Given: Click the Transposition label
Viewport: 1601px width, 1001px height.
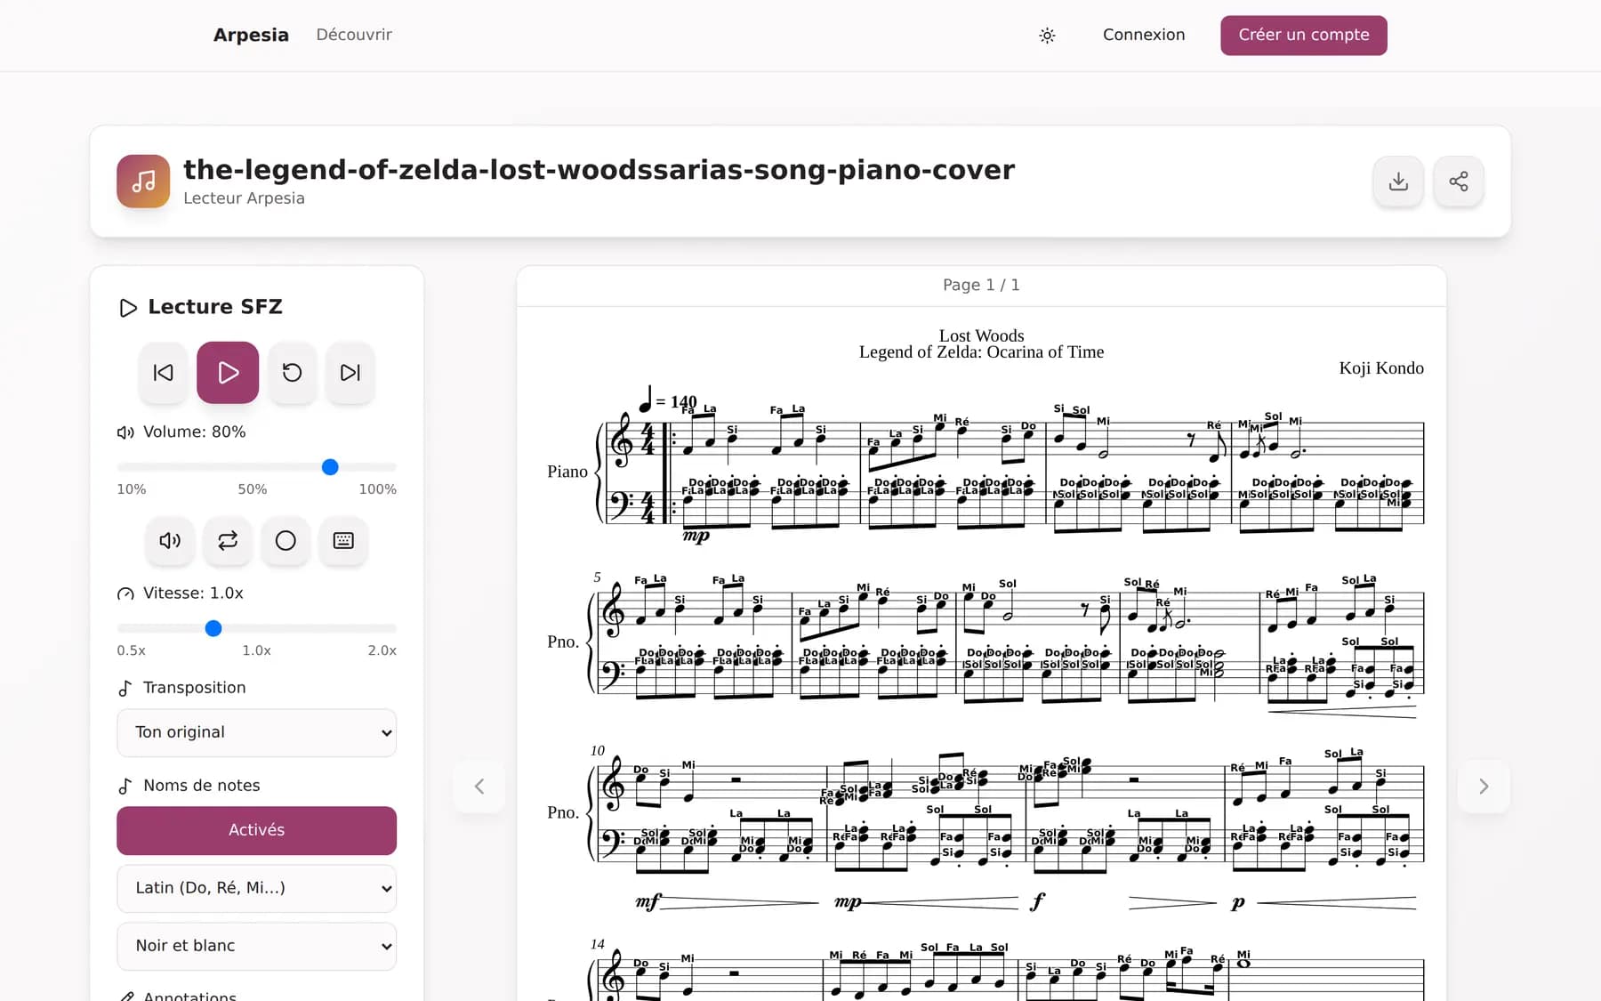Looking at the screenshot, I should (194, 688).
